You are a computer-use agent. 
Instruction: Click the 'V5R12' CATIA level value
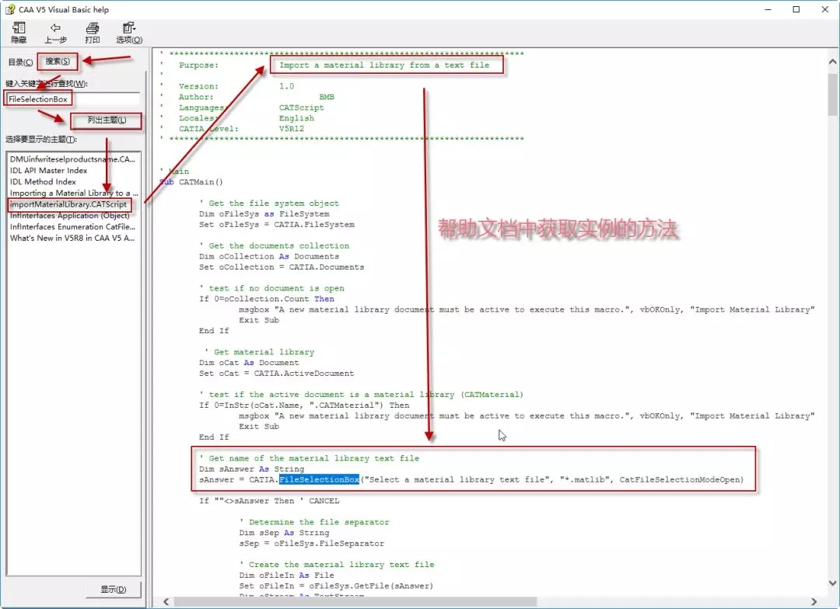pos(292,129)
